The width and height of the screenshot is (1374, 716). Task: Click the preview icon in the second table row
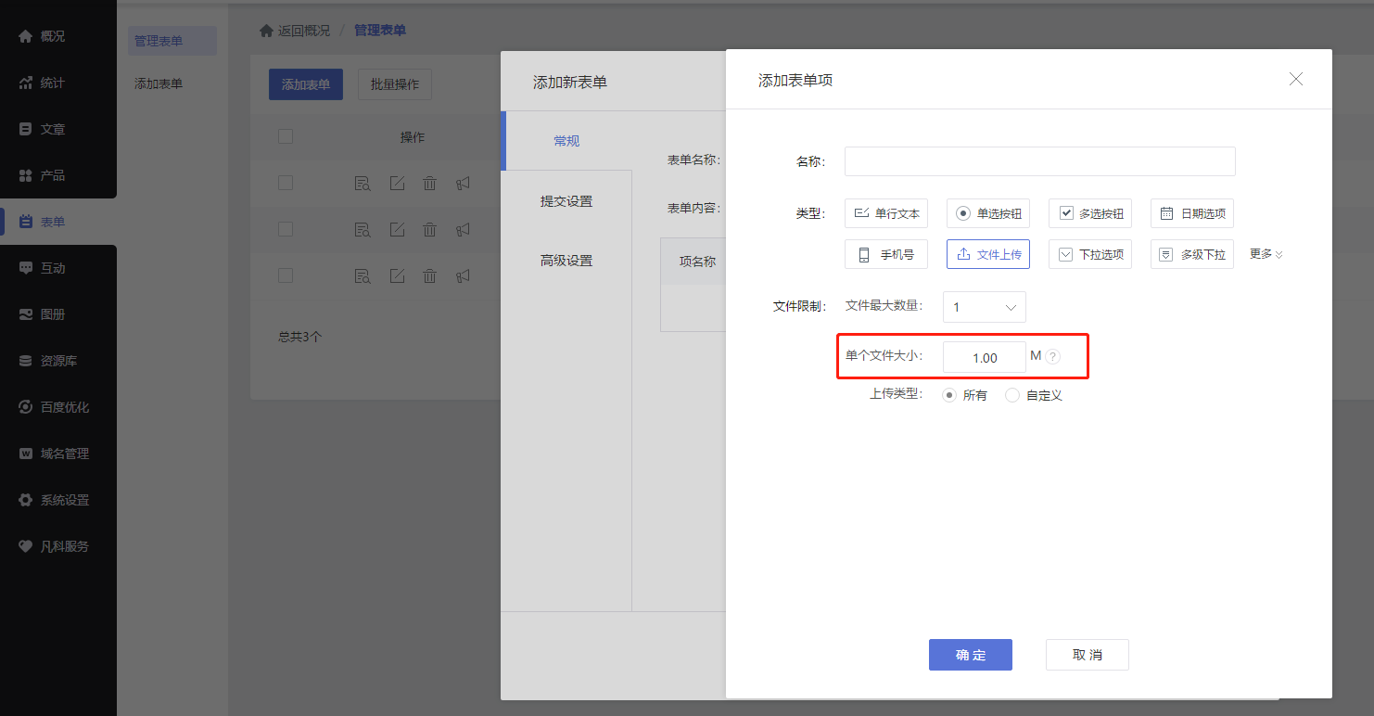[363, 229]
